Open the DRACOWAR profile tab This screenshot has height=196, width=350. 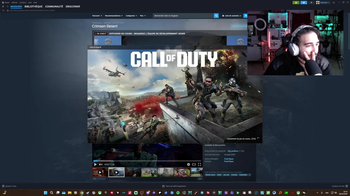[x=73, y=7]
